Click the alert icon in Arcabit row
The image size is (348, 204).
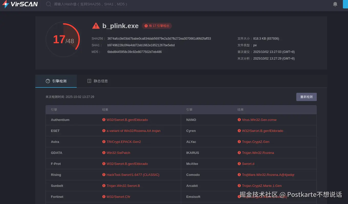239,186
